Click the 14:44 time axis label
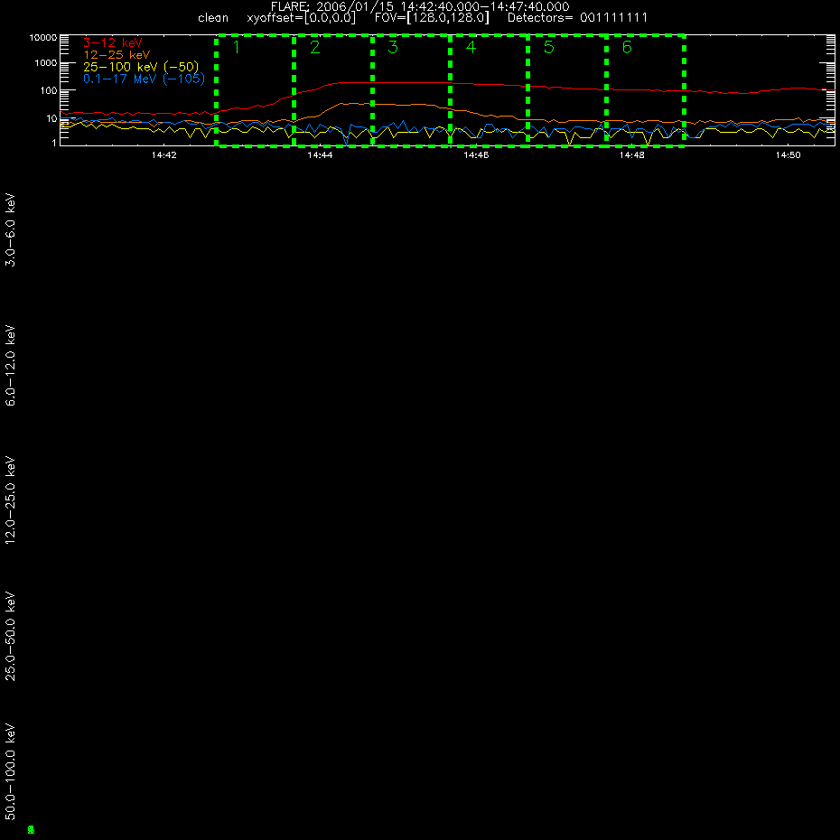 320,155
